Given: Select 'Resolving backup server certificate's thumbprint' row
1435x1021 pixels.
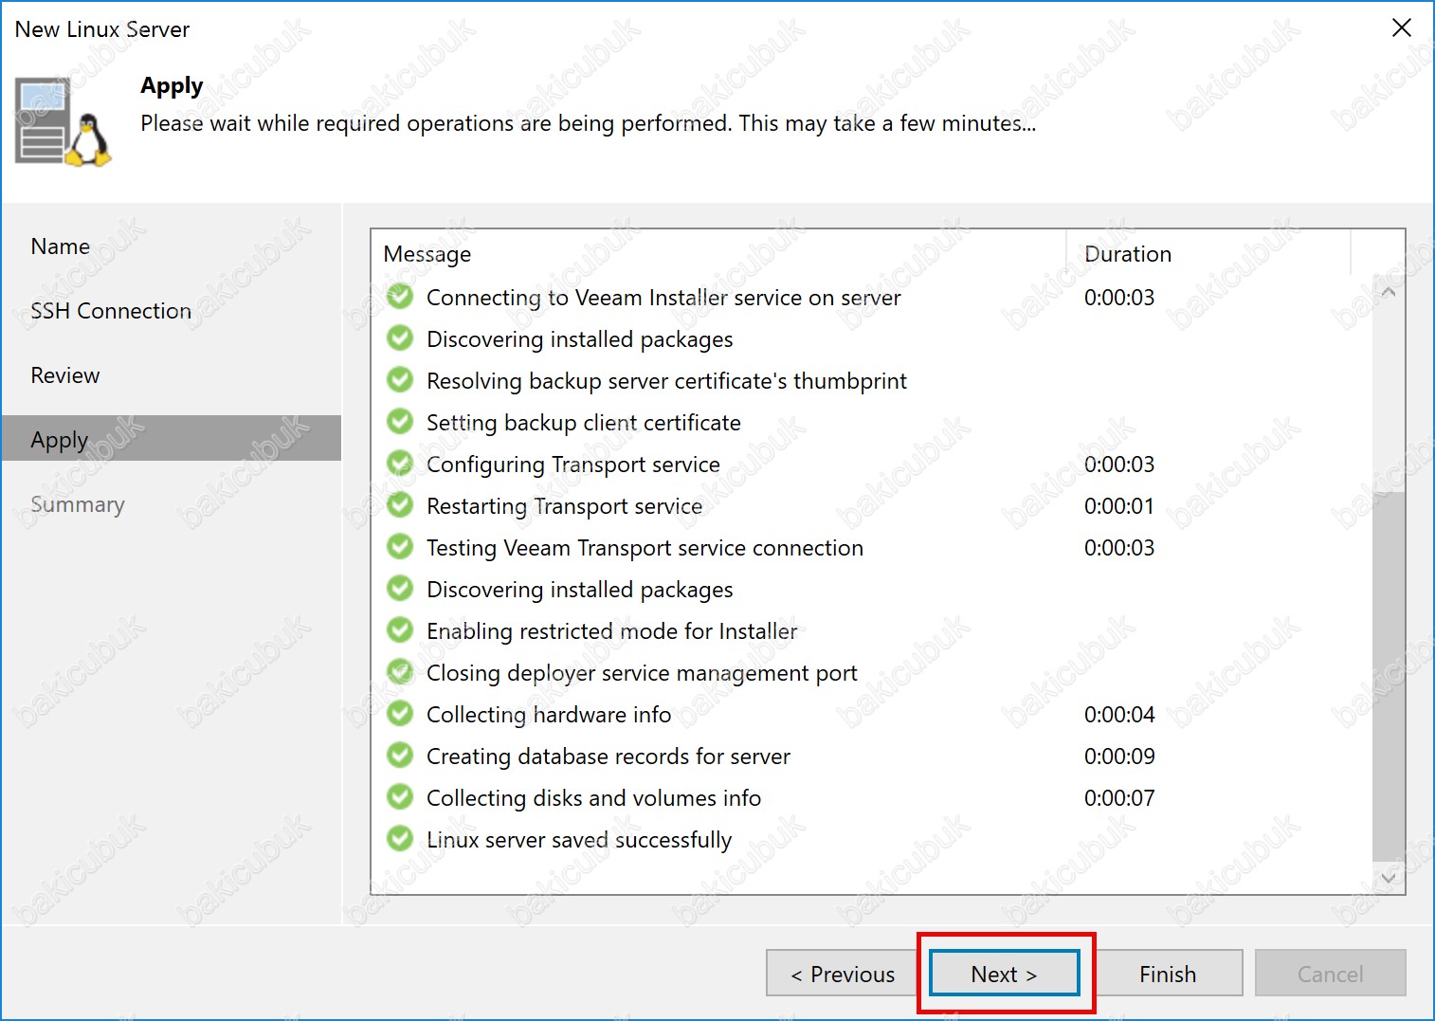Looking at the screenshot, I should point(871,380).
